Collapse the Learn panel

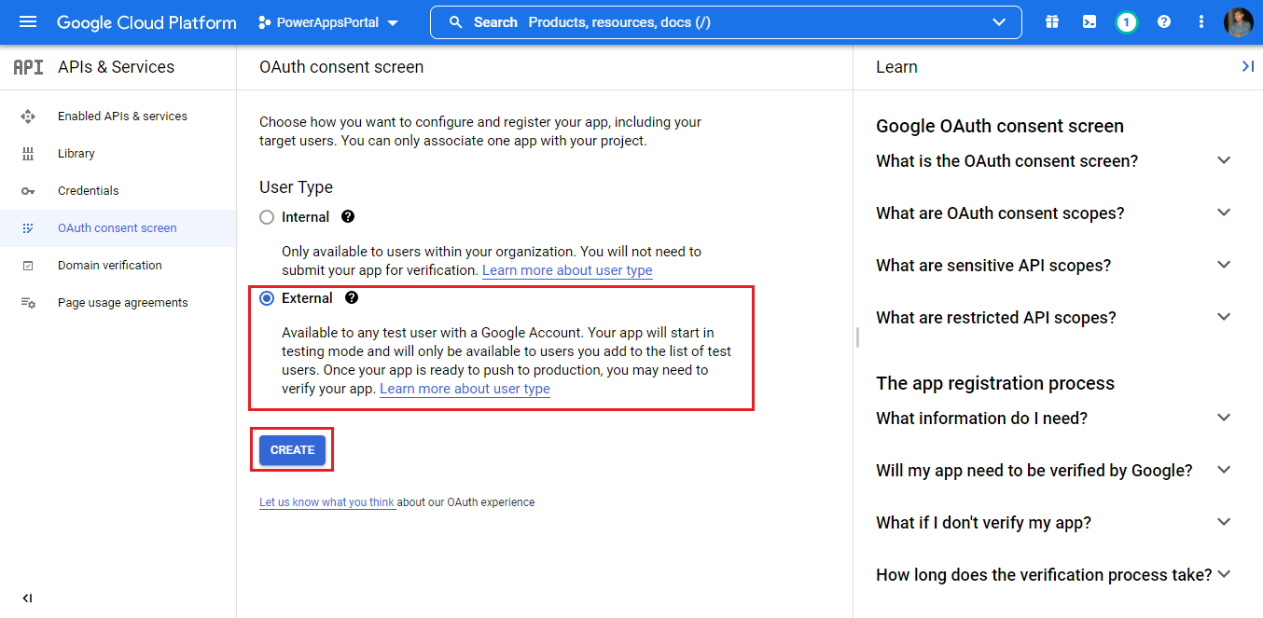[x=1247, y=66]
